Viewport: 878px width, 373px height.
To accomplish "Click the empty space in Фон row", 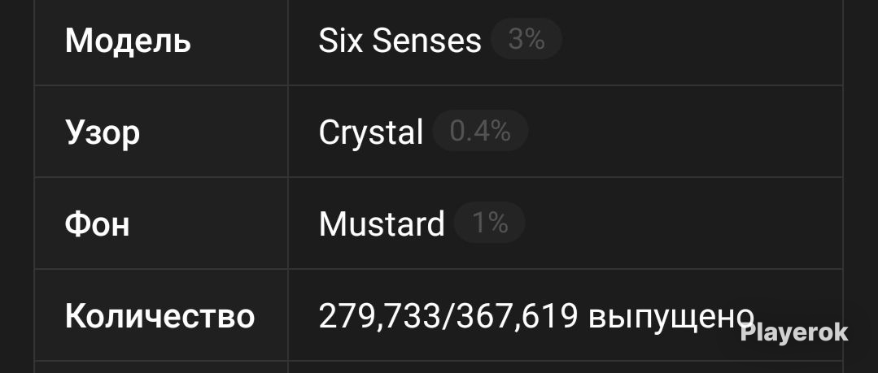I will [x=684, y=223].
